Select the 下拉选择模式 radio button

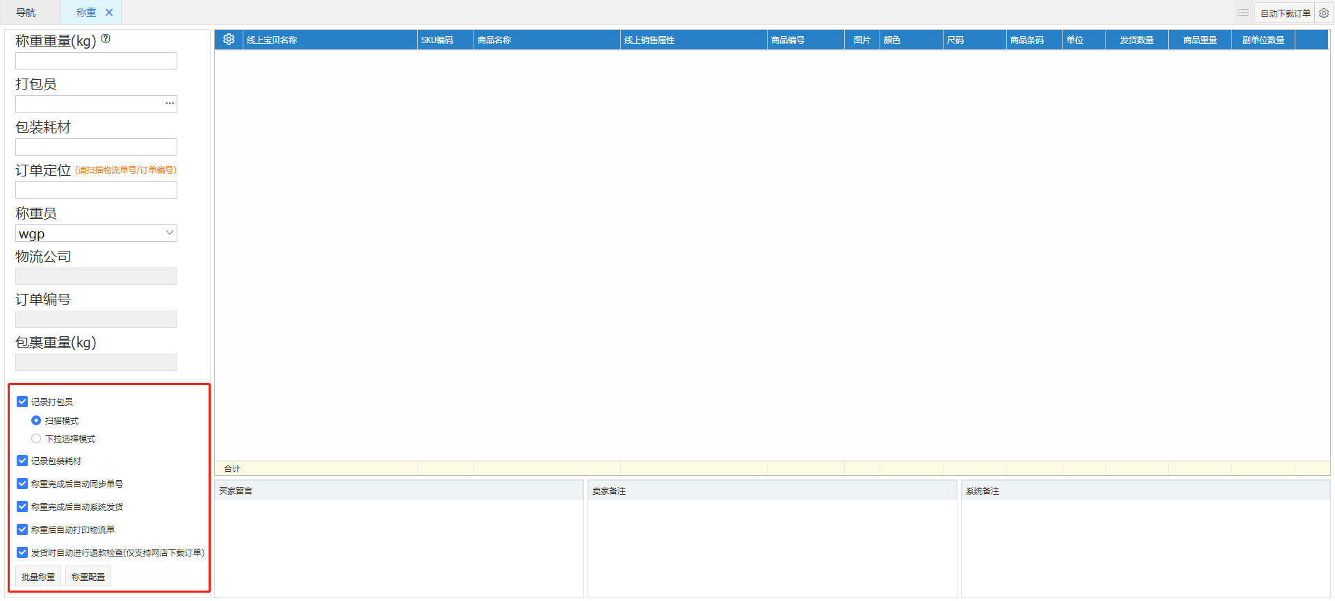tap(36, 438)
